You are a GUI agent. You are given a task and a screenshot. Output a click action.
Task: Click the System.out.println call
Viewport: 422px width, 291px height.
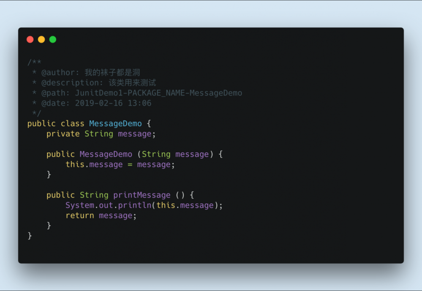click(x=108, y=205)
